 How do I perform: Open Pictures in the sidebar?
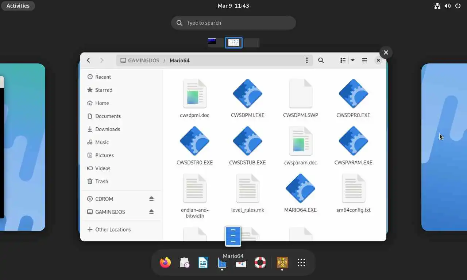(122, 155)
